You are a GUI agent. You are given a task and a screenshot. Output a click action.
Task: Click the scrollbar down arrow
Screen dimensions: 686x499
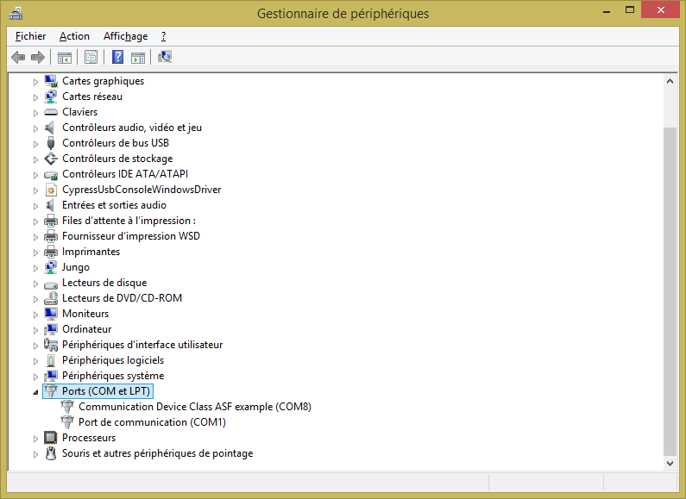coord(670,463)
